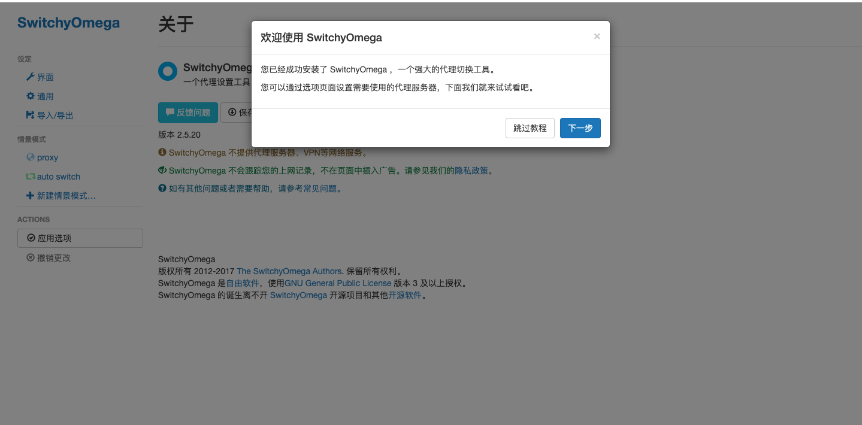This screenshot has height=425, width=862.
Task: Click the retweet icon beside auto switch
Action: pos(31,177)
